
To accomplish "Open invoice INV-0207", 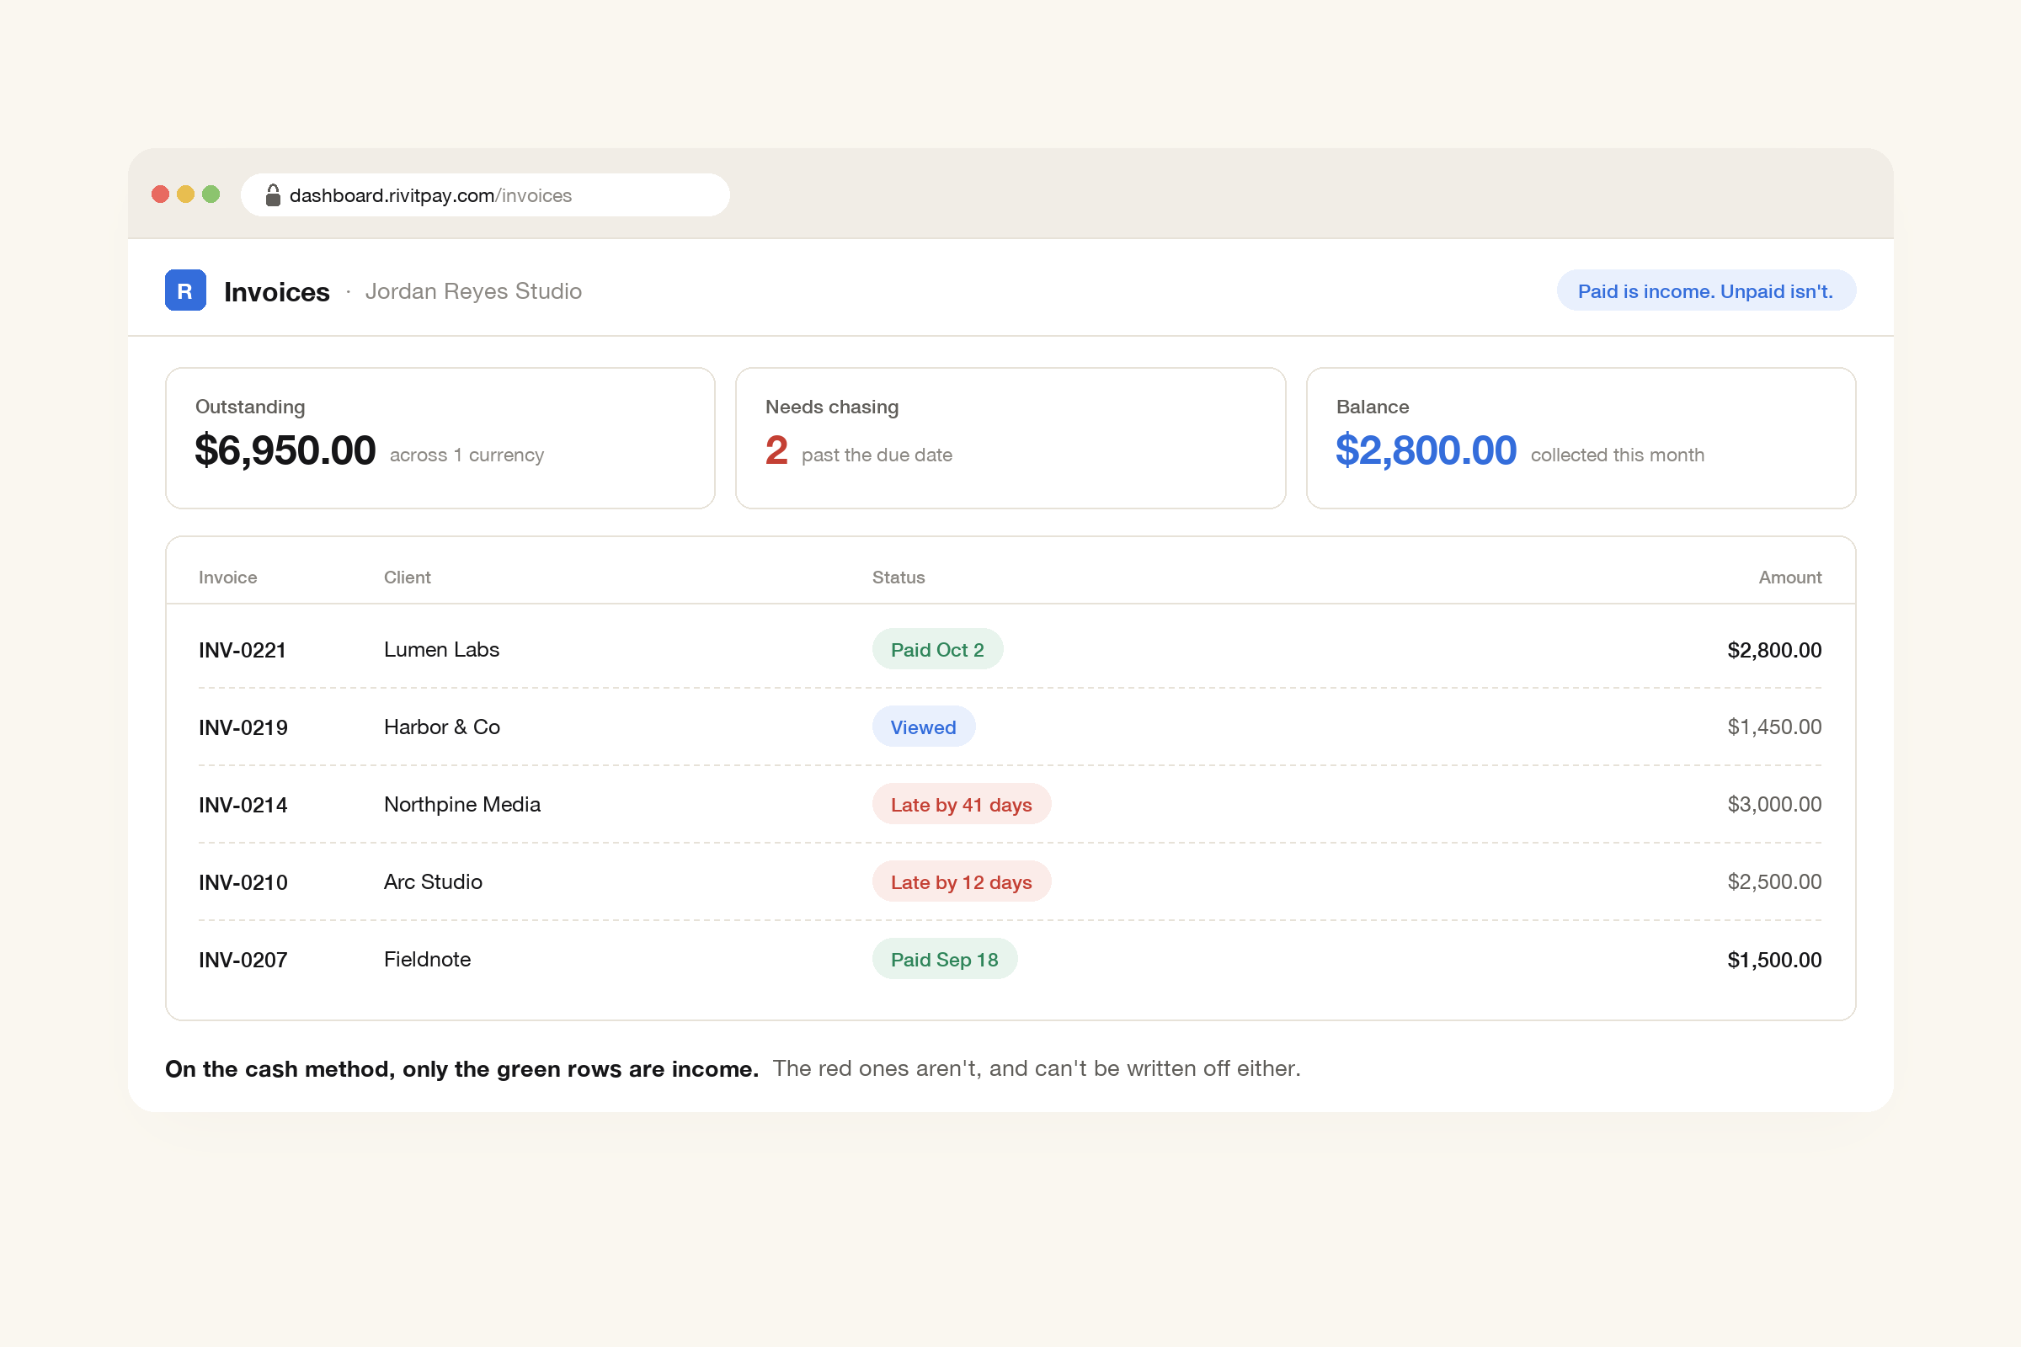I will [x=243, y=960].
